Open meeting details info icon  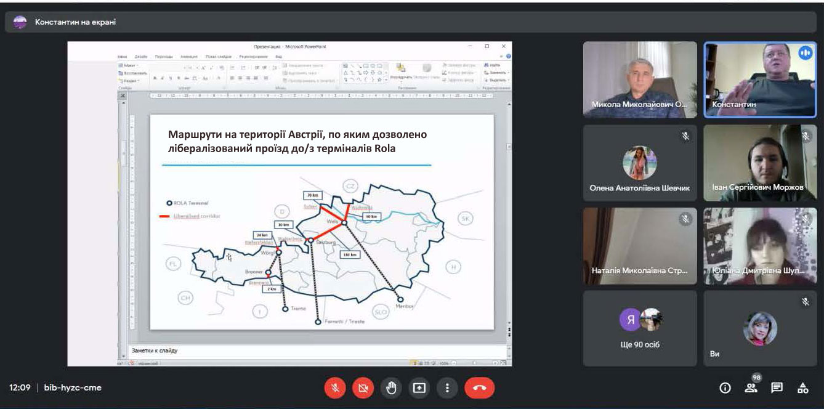[725, 388]
